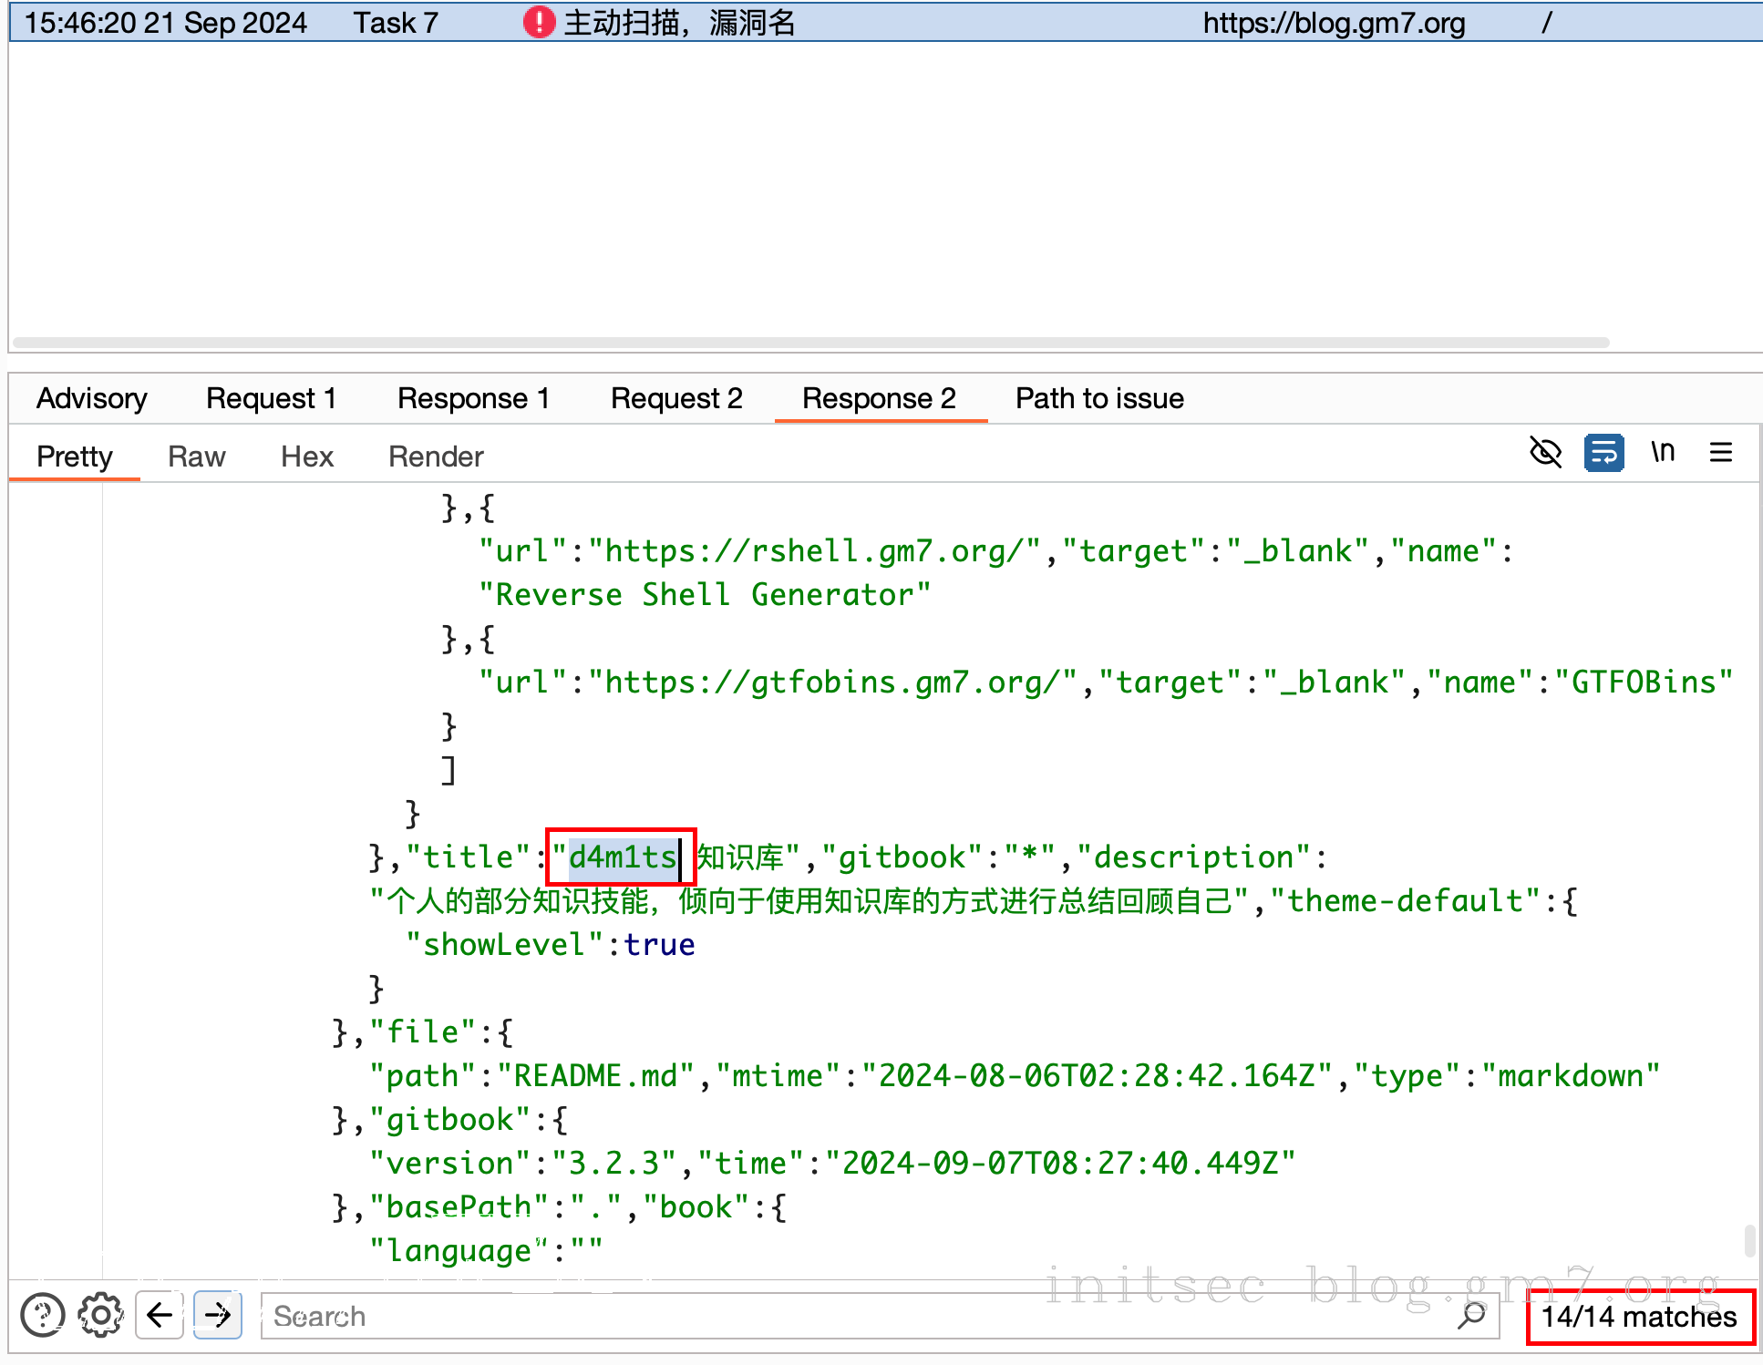Select the Request 2 tab
This screenshot has width=1763, height=1365.
click(676, 398)
